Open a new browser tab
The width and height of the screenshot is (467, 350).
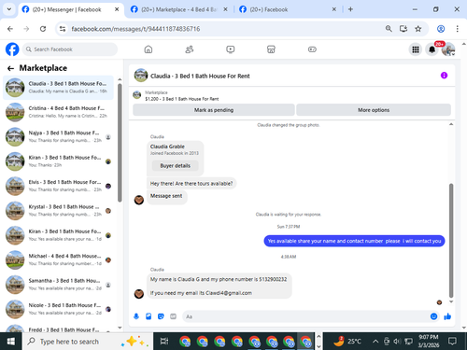point(350,9)
